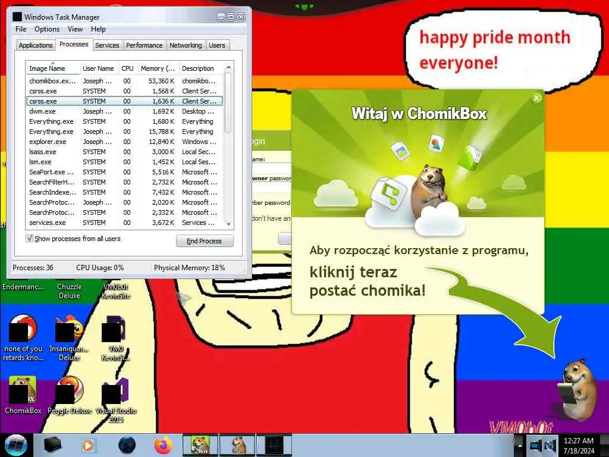The image size is (609, 457).
Task: Click the black box taskbar icon
Action: 52,445
